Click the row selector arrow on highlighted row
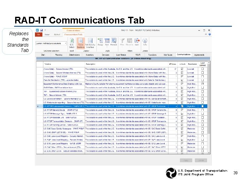 point(38,106)
